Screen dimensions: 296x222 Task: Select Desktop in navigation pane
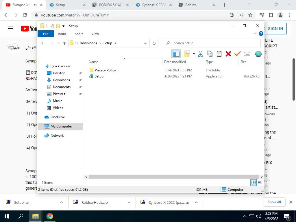tap(59, 73)
